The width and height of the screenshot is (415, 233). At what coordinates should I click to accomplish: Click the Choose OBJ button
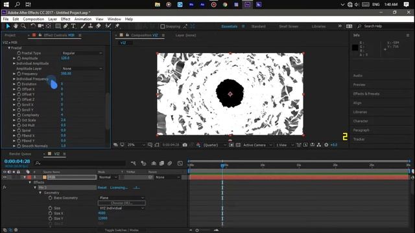(121, 203)
